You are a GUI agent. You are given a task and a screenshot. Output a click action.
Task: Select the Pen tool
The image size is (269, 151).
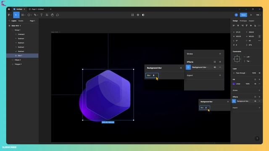(x=35, y=15)
